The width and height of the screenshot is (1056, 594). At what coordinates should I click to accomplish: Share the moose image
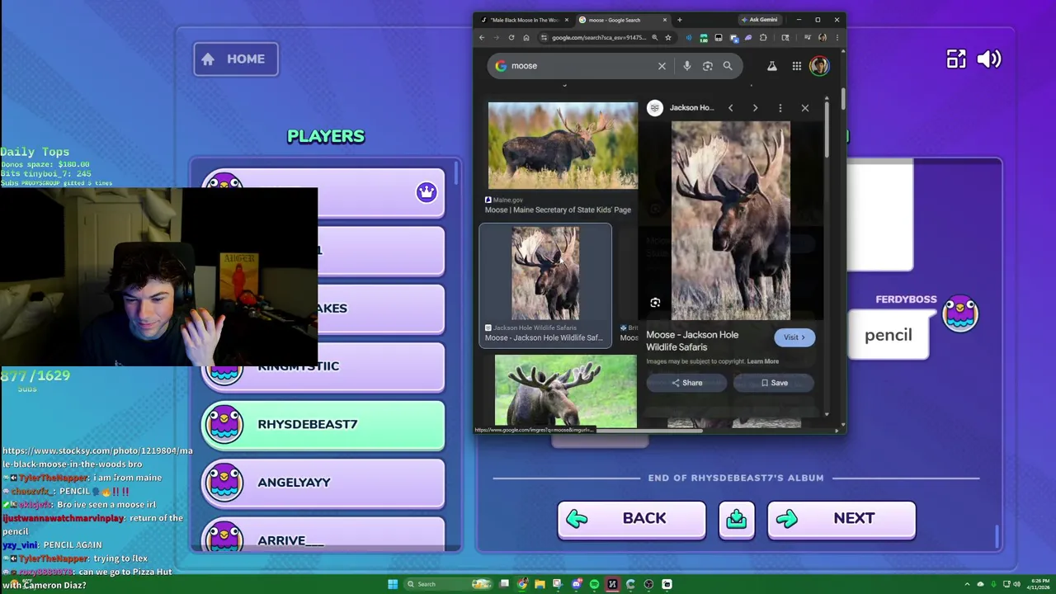[x=686, y=383]
